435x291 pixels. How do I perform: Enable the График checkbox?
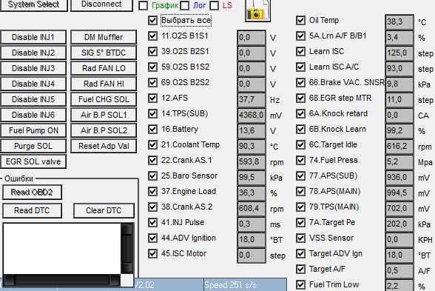click(144, 6)
